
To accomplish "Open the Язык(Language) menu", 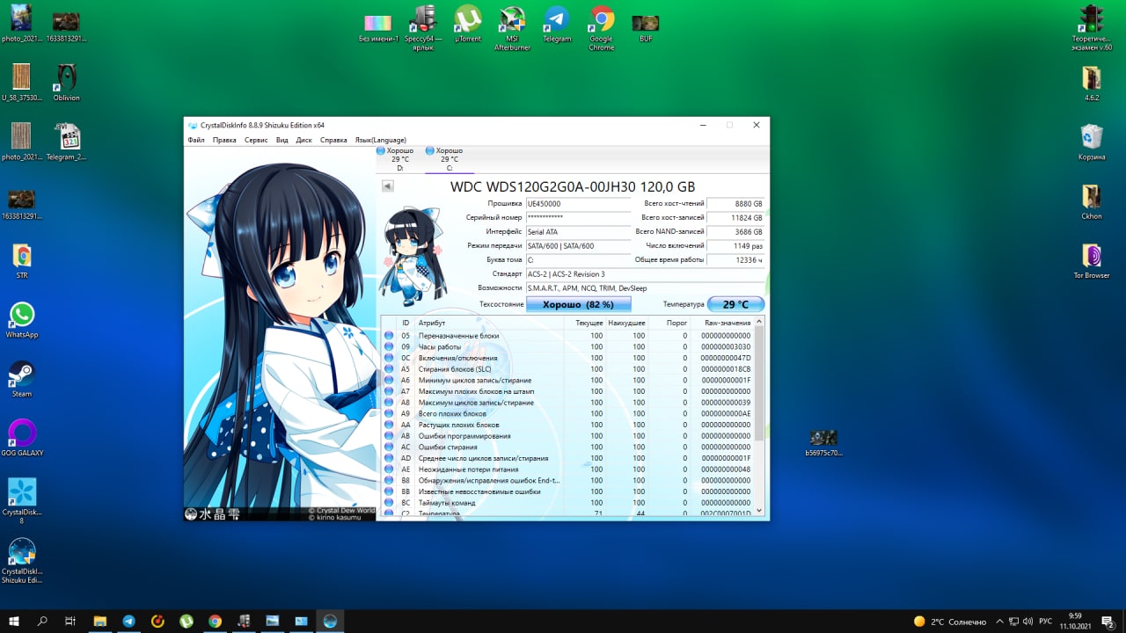I will tap(380, 140).
